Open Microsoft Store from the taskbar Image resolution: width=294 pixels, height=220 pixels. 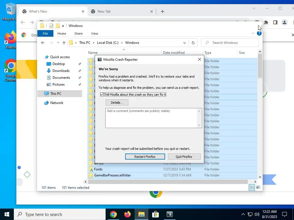coord(155,214)
